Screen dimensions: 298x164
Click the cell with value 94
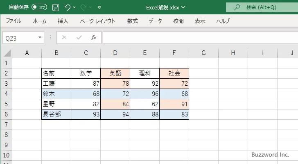pos(115,114)
